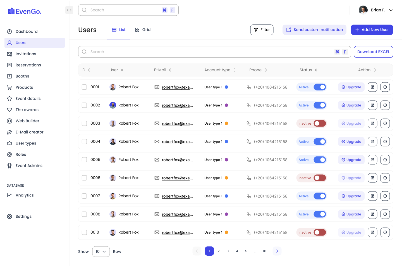The image size is (402, 266).
Task: Click the Products cart icon in sidebar
Action: [9, 87]
